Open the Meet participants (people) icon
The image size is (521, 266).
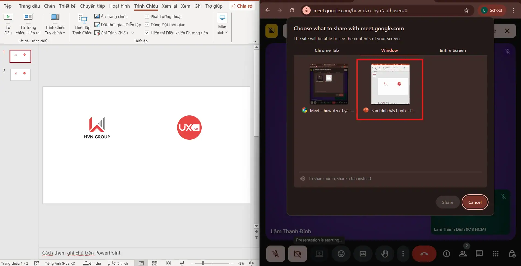point(463,254)
